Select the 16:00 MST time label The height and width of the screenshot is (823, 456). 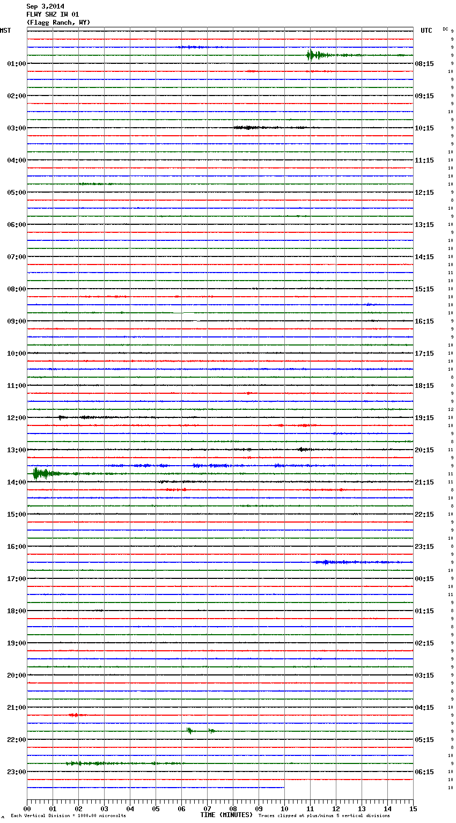[17, 547]
